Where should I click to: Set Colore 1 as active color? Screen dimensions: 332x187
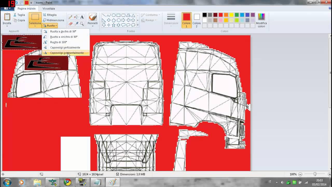pos(186,20)
